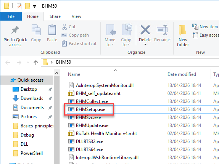Click the Pin to Quick access icon

[15, 30]
